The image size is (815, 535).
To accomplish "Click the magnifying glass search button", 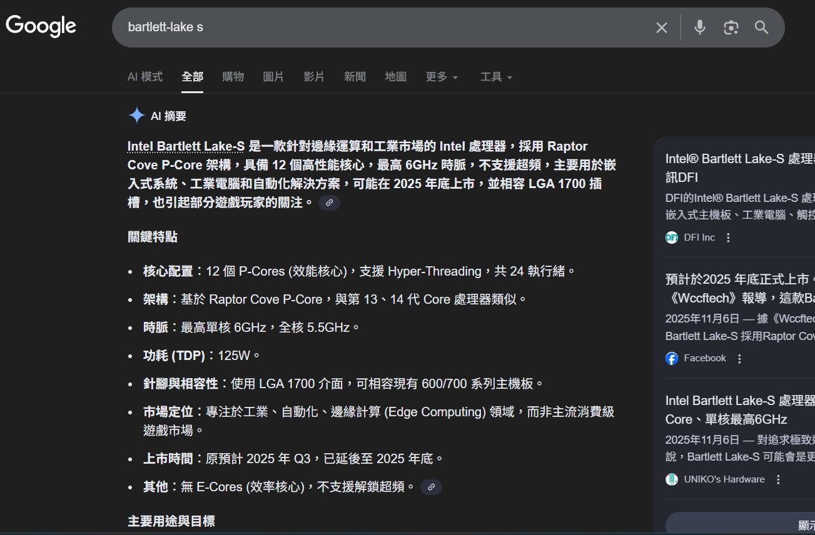I will (761, 27).
